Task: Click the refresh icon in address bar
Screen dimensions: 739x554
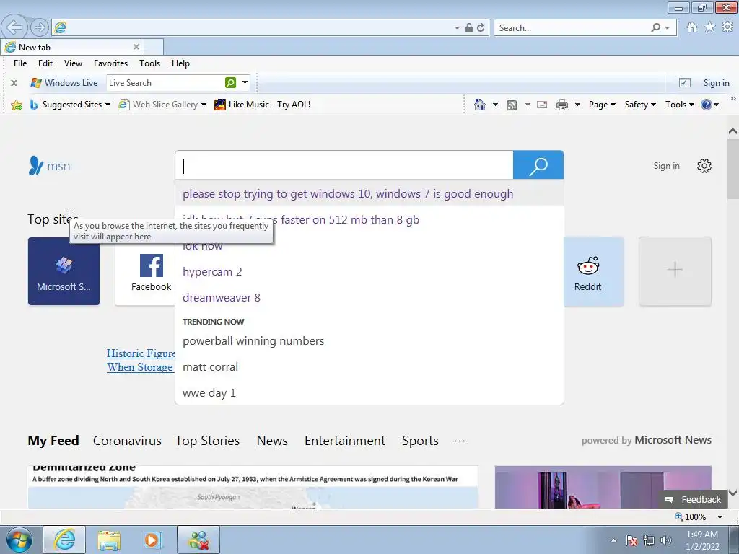Action: [x=481, y=28]
